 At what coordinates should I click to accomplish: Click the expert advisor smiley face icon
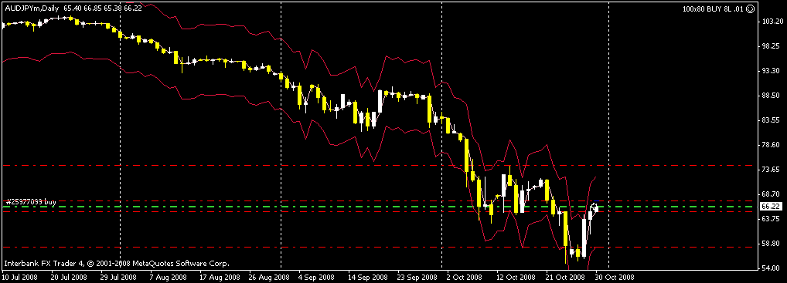pyautogui.click(x=750, y=8)
